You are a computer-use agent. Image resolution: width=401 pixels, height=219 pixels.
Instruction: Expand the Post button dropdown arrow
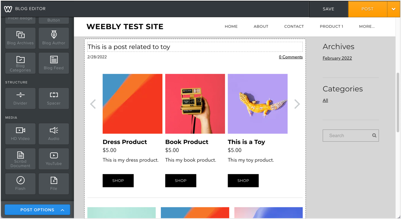[393, 9]
